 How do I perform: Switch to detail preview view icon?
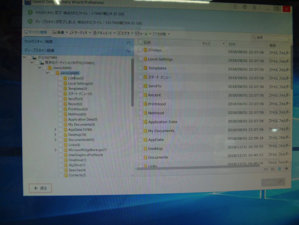pos(286,169)
